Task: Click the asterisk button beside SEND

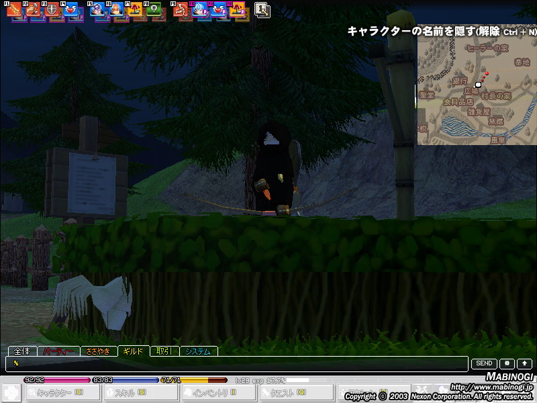Action: coord(507,363)
